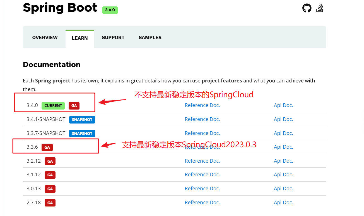
Task: Click the version text 2.7.18
Action: 34,203
